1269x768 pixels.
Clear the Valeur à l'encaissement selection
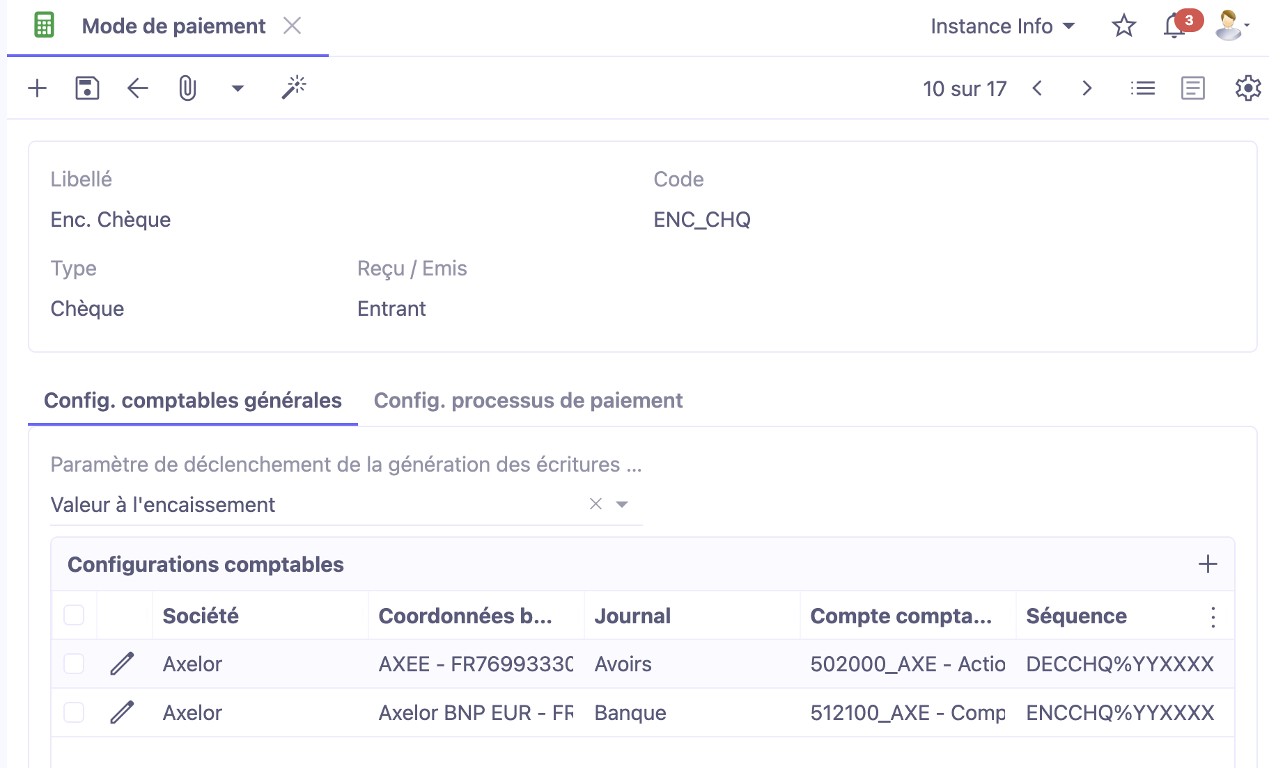pos(594,503)
